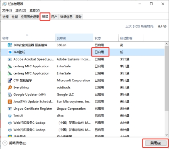Open the 查看(V) menu
Viewport: 169px width, 149px height.
click(x=35, y=10)
